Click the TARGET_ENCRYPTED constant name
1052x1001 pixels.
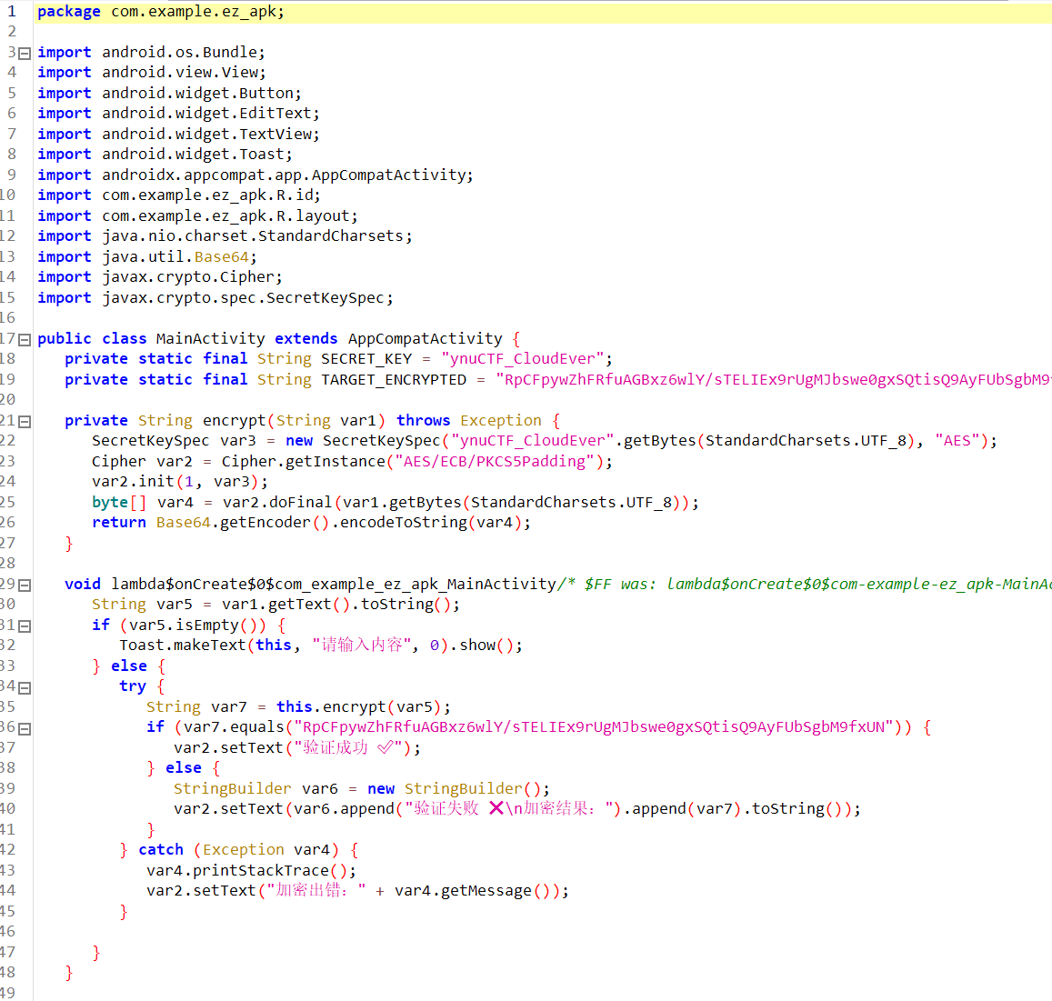point(393,380)
